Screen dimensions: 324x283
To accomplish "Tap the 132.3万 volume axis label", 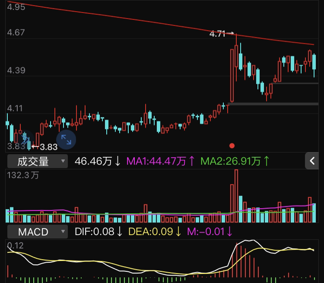I will click(x=23, y=175).
